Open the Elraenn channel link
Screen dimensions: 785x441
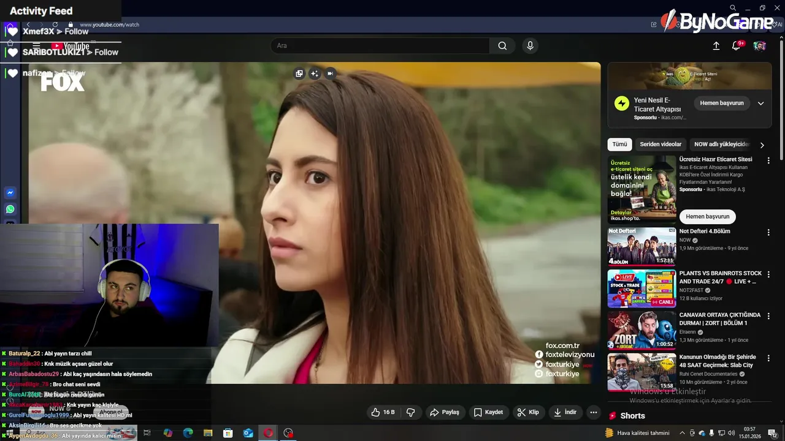pos(687,332)
